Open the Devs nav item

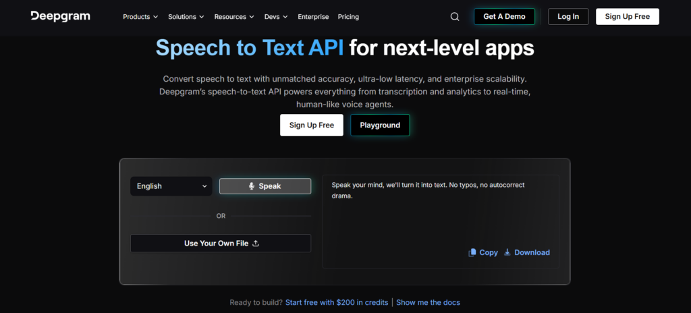(x=276, y=17)
